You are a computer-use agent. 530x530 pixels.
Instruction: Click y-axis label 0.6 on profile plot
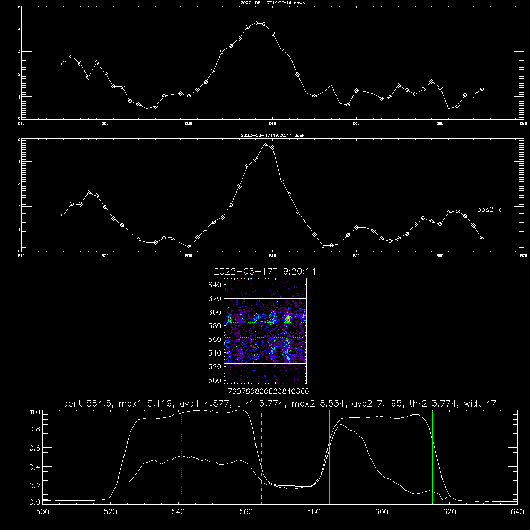[x=35, y=448]
